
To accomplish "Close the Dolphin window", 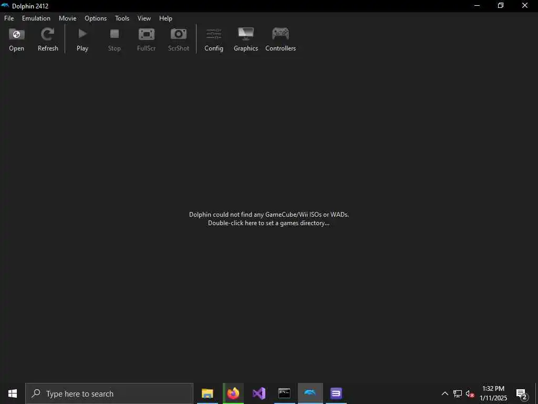I will (x=525, y=6).
